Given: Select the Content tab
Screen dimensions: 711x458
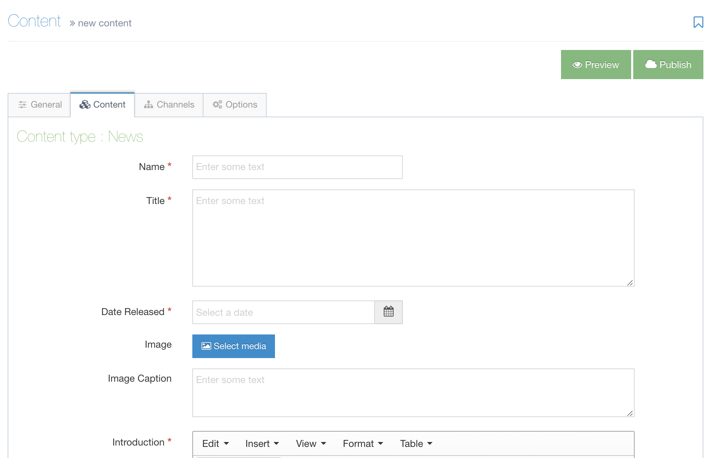Looking at the screenshot, I should 102,104.
